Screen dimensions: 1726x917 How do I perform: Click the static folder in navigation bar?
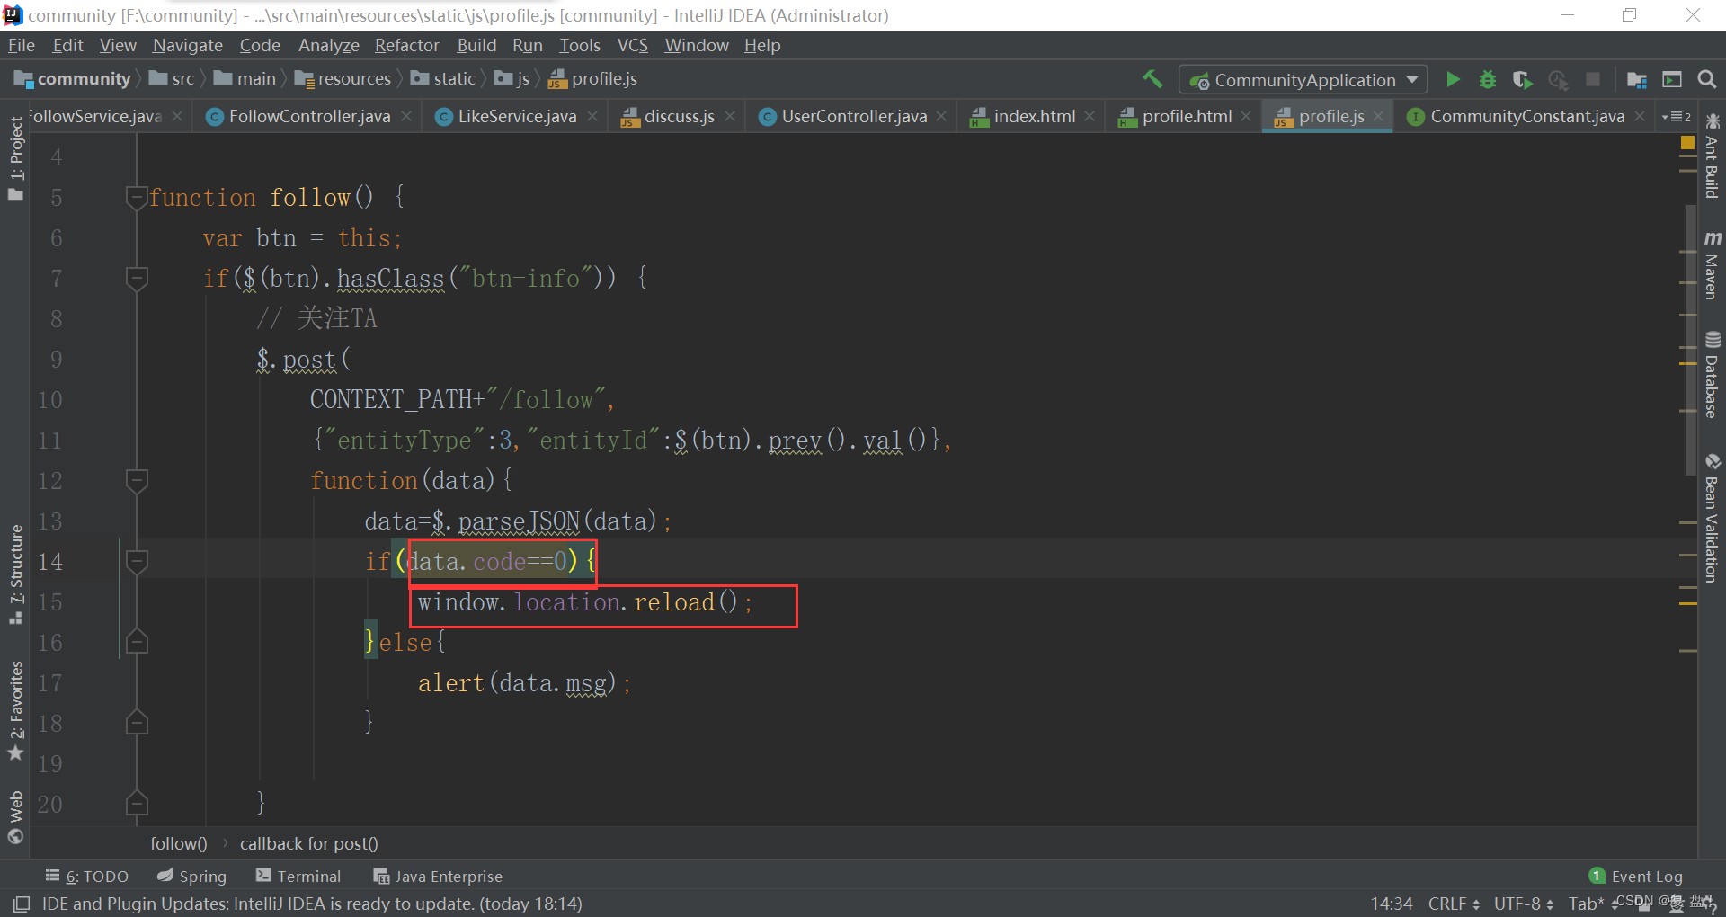coord(443,79)
